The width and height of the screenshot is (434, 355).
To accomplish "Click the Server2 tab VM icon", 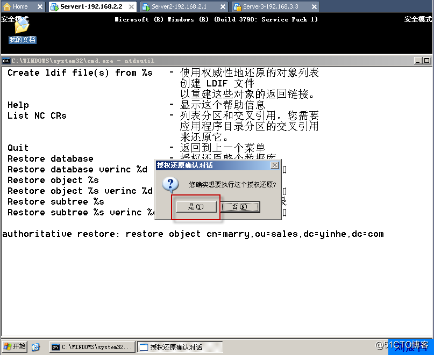I will pyautogui.click(x=146, y=6).
